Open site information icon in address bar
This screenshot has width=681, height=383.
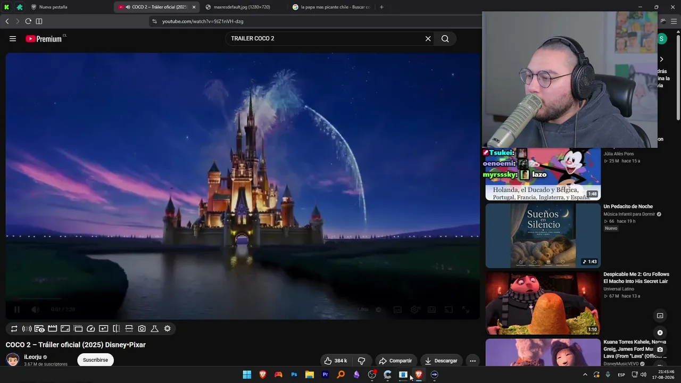pyautogui.click(x=154, y=21)
